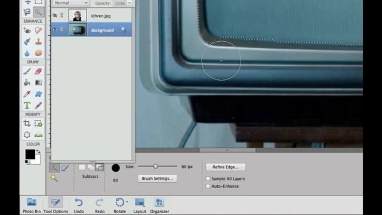Swap foreground and background colors

coord(38,152)
